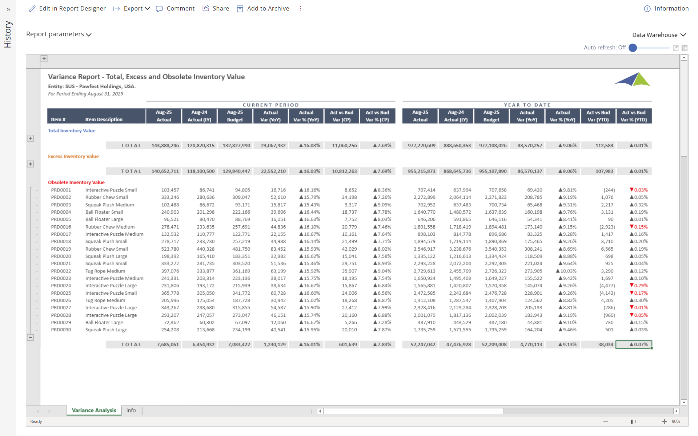Click the Edit in Report Designer pencil icon
Viewport: 698px width, 436px height.
(32, 8)
